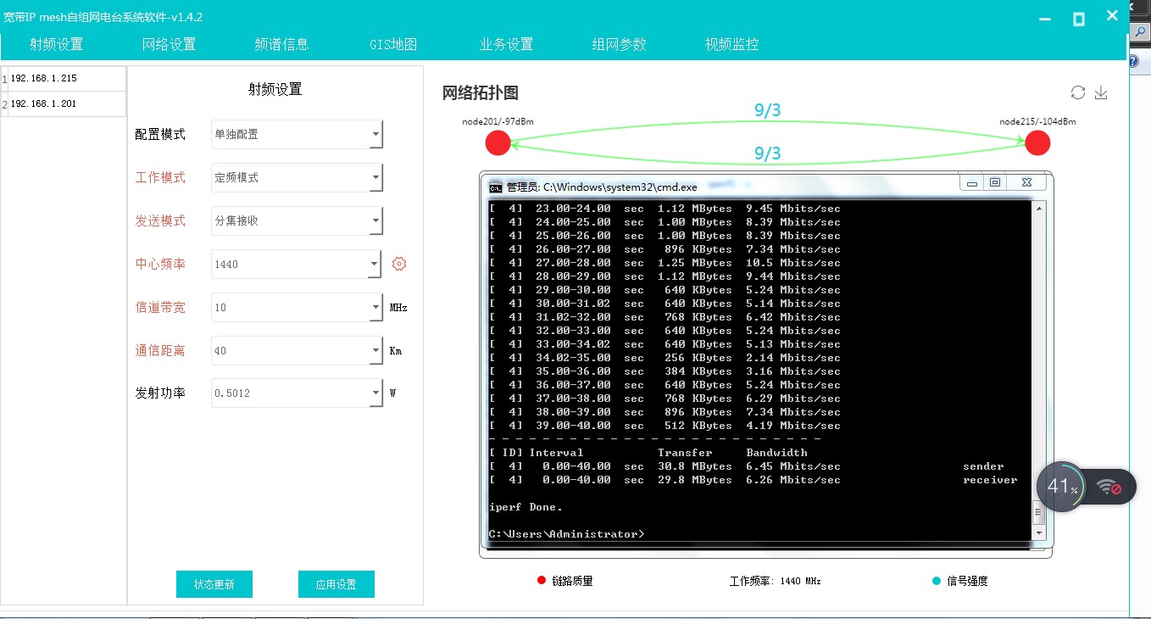Screen dimensions: 1151x619
Task: Select node201 red circle in topology
Action: pos(498,143)
